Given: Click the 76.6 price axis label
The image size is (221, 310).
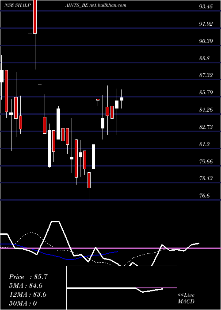Looking at the screenshot, I should tap(204, 196).
